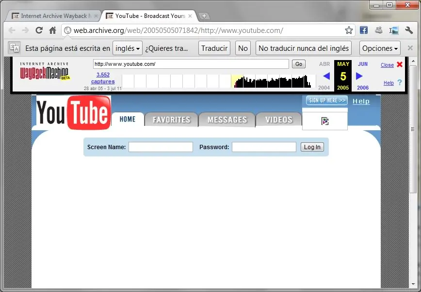Screen dimensions: 421x292
Task: Click the MAY 5 2005 current date box
Action: (x=343, y=76)
